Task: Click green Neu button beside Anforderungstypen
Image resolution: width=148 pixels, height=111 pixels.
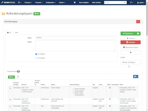Action: (37, 14)
